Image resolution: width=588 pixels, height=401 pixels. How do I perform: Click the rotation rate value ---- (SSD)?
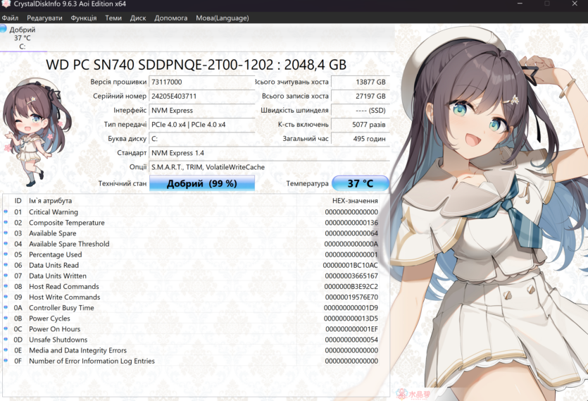(x=361, y=111)
